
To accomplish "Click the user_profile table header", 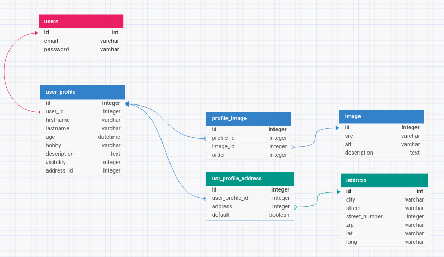I will (x=82, y=92).
